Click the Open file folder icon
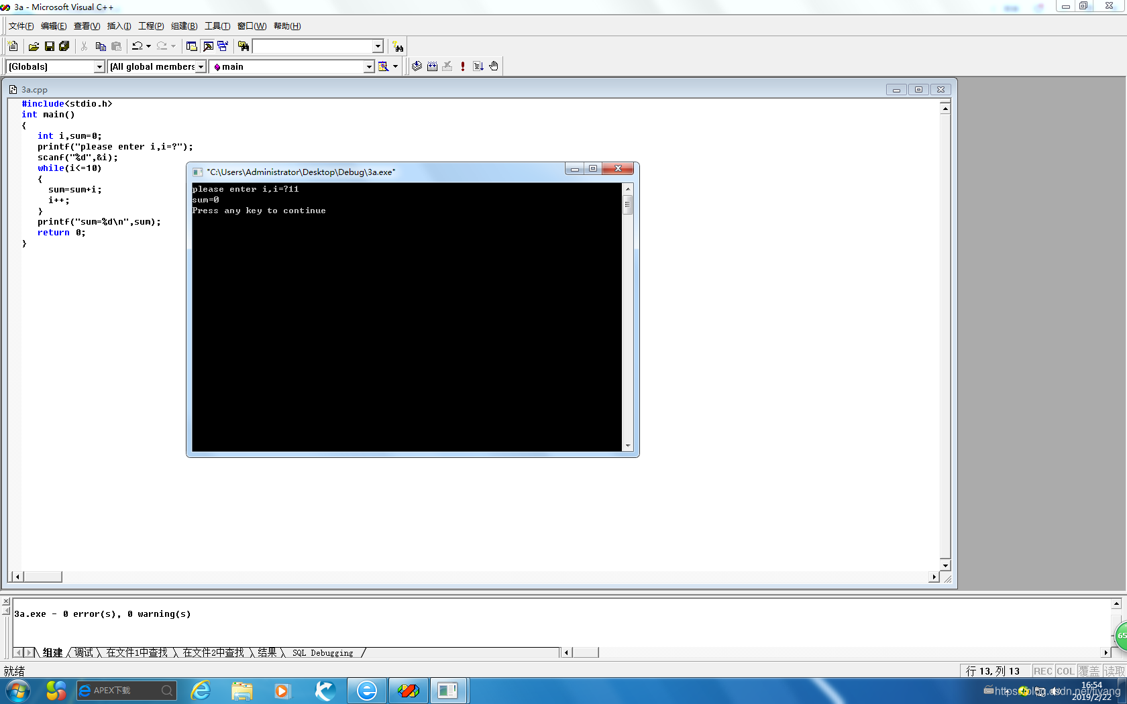 tap(34, 46)
